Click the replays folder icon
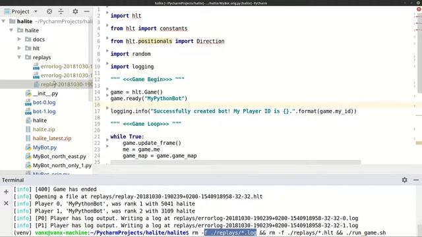This screenshot has height=237, width=422. pyautogui.click(x=28, y=57)
